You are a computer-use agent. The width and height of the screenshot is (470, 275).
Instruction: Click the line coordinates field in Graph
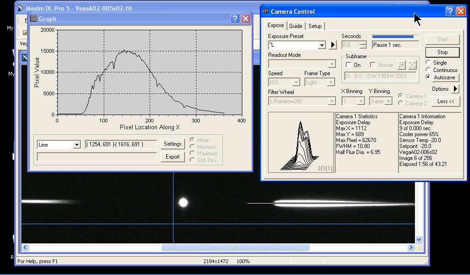point(121,144)
